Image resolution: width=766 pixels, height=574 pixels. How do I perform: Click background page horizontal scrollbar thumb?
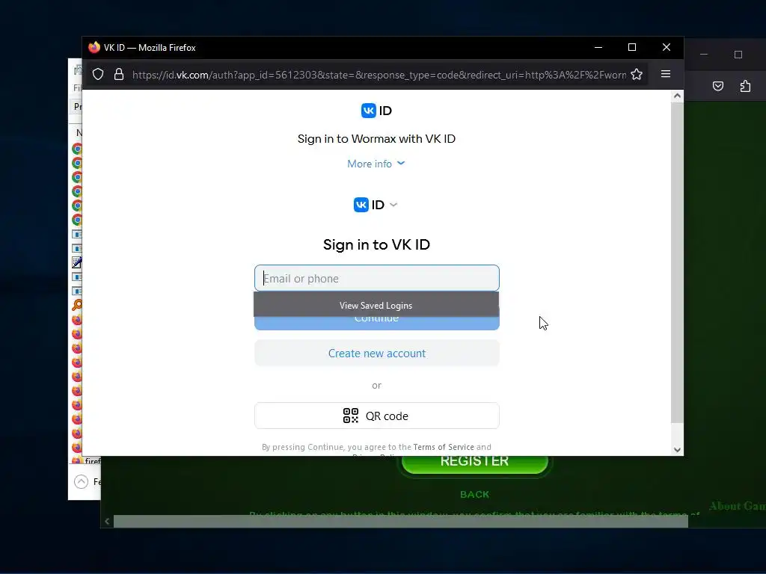[401, 521]
